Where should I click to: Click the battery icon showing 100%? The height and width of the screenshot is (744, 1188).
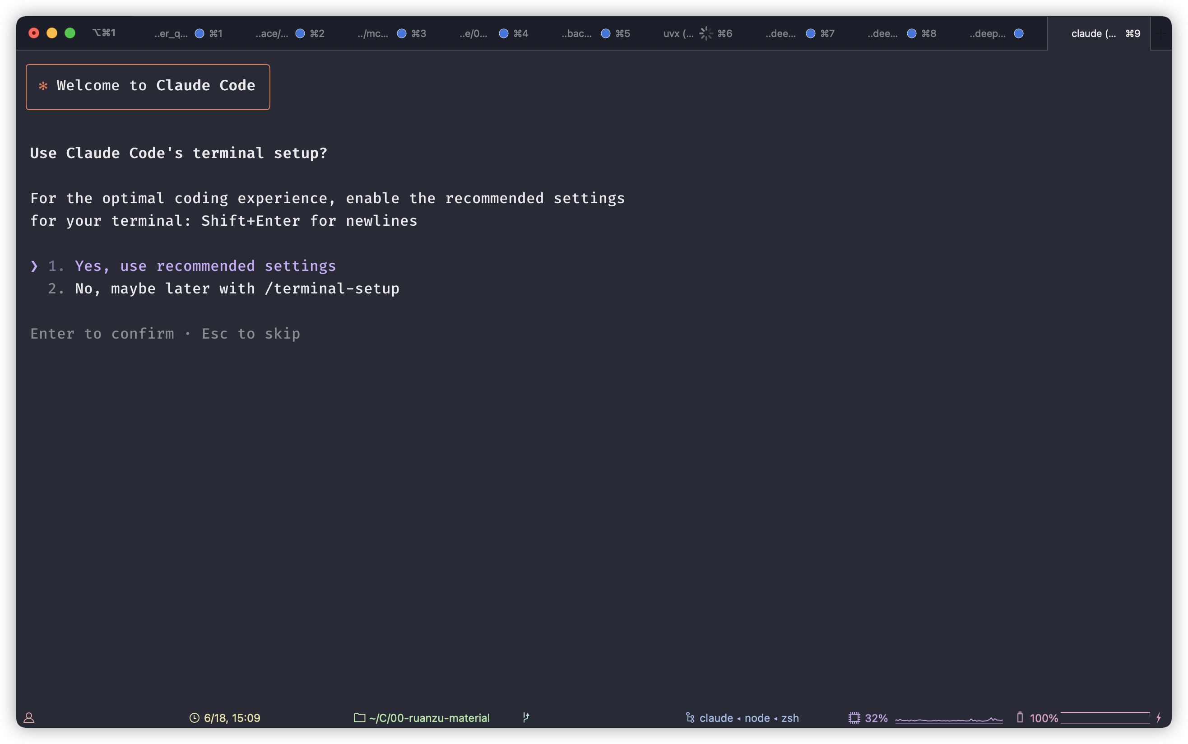pos(1020,717)
